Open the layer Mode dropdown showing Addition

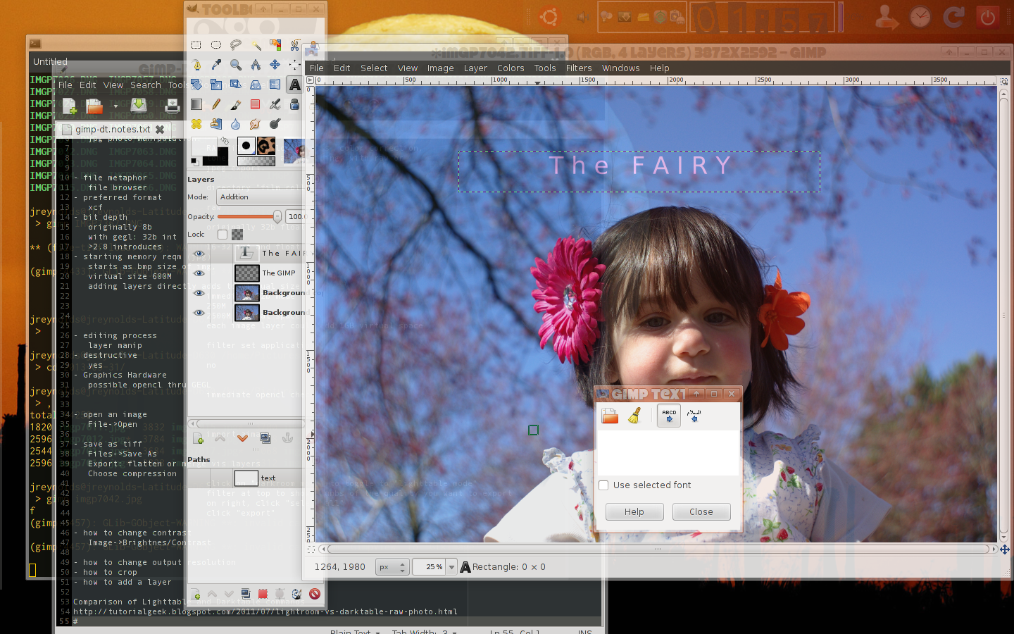coord(259,197)
